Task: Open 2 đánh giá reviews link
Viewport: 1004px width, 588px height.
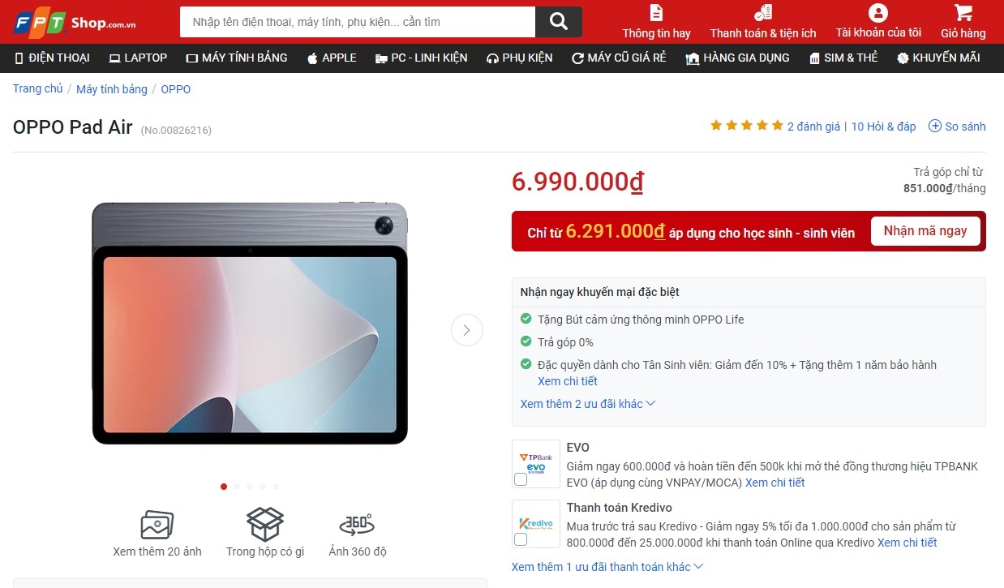Action: point(813,127)
